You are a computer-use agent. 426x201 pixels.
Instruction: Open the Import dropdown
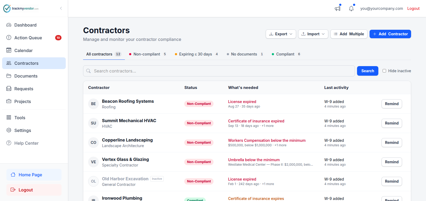pos(313,34)
